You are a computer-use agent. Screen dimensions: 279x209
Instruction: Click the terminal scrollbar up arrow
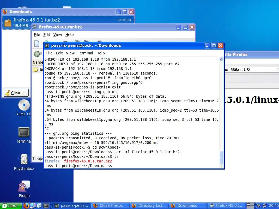tap(221, 59)
